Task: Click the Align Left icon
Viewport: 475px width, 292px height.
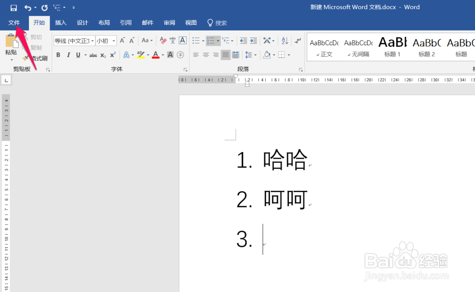Action: click(196, 55)
